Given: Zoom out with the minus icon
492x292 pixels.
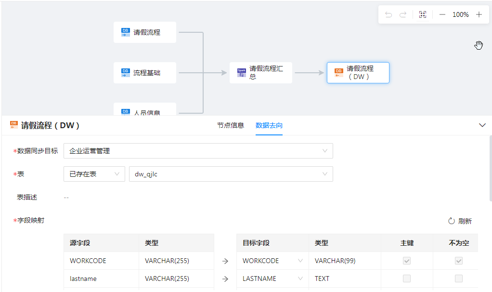Looking at the screenshot, I should click(x=442, y=15).
